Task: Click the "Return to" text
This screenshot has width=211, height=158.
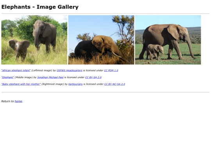Action: pos(7,101)
